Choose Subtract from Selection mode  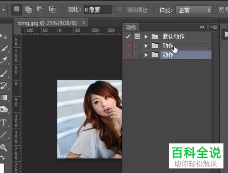(40, 10)
